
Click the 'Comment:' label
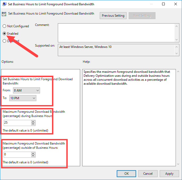coord(42,25)
